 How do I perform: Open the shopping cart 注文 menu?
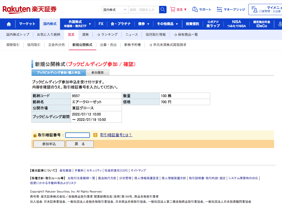[x=178, y=9]
